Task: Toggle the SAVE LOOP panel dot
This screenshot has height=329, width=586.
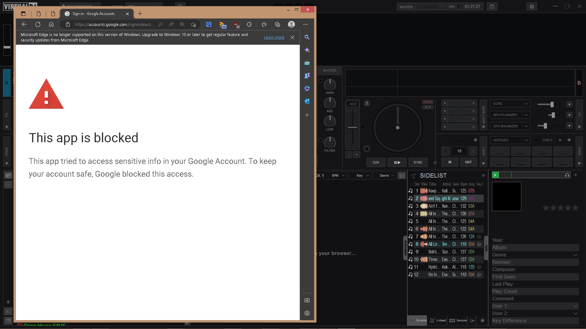Action: tap(483, 127)
